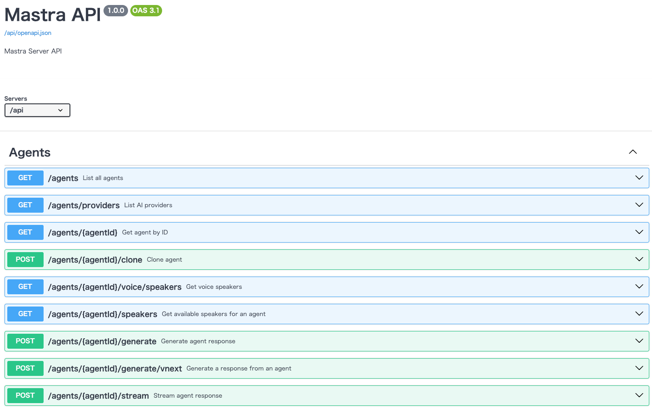The image size is (652, 409).
Task: Click the OAS 3.1 version badge
Action: pyautogui.click(x=146, y=10)
